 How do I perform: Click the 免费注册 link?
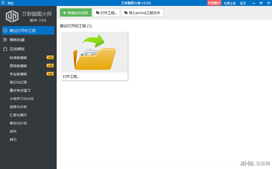[x=229, y=3]
